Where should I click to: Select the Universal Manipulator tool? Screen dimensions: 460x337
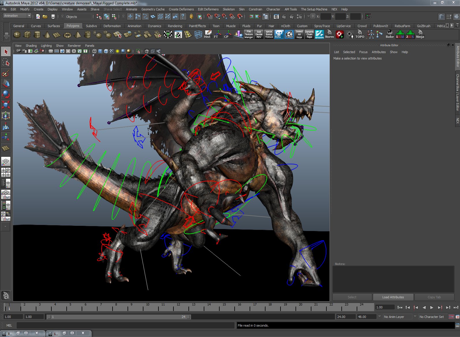click(x=6, y=116)
